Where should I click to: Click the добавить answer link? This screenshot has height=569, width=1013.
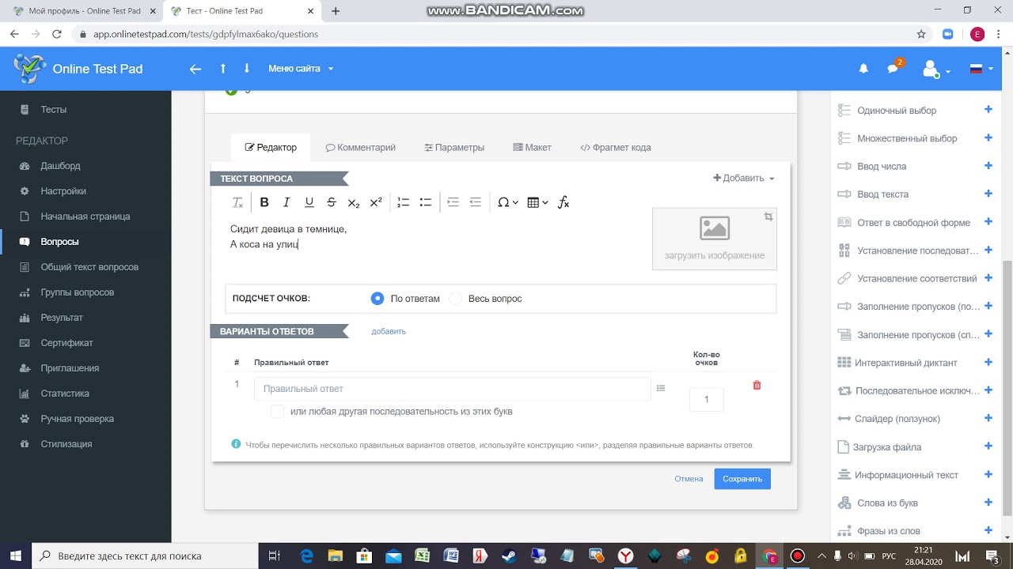pyautogui.click(x=389, y=331)
